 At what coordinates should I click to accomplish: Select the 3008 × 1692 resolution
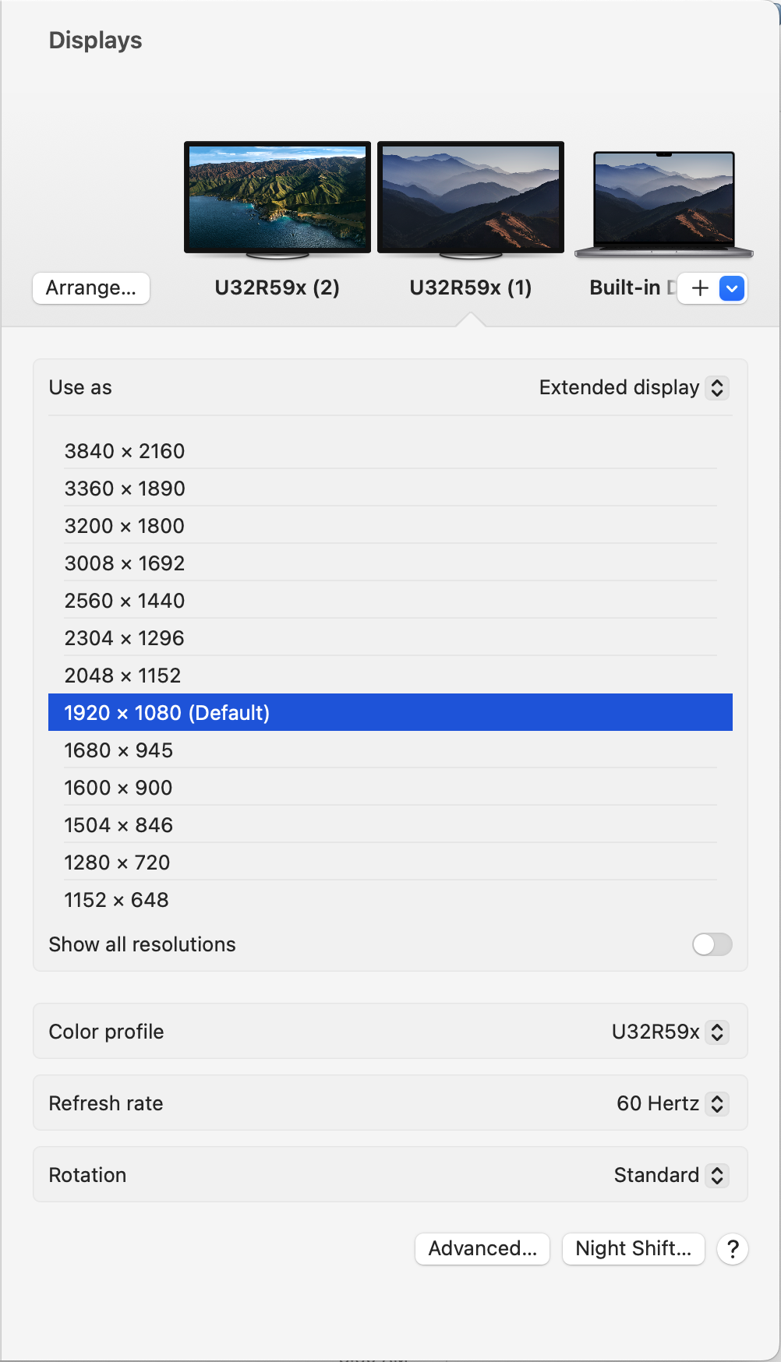click(x=125, y=563)
